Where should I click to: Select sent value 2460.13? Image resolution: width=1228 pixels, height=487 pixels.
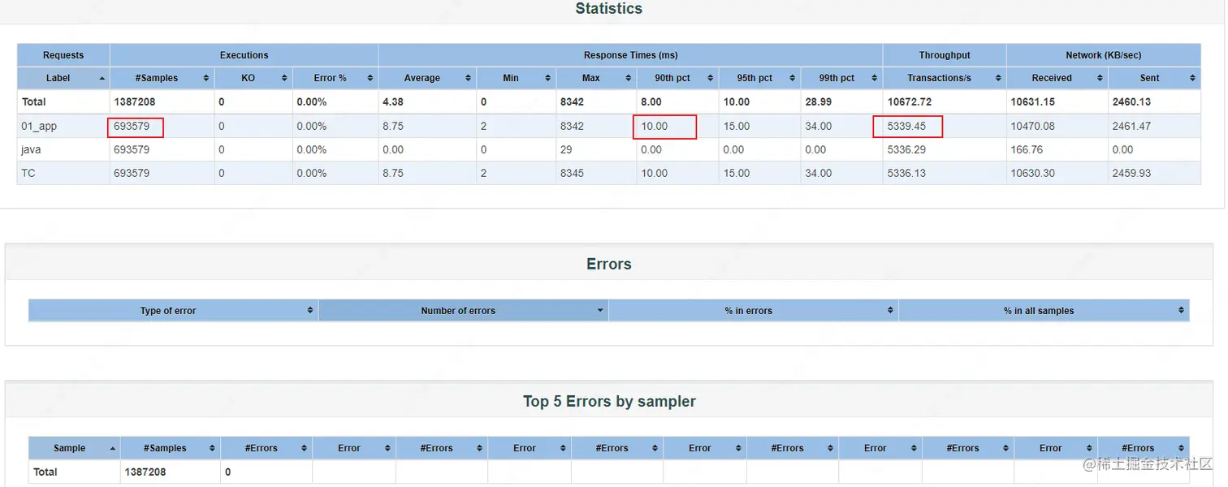pyautogui.click(x=1132, y=102)
